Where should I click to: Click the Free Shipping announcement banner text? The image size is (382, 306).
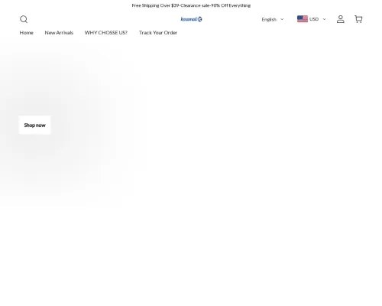pos(191,5)
